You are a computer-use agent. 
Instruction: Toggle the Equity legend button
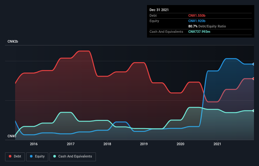click(37, 157)
